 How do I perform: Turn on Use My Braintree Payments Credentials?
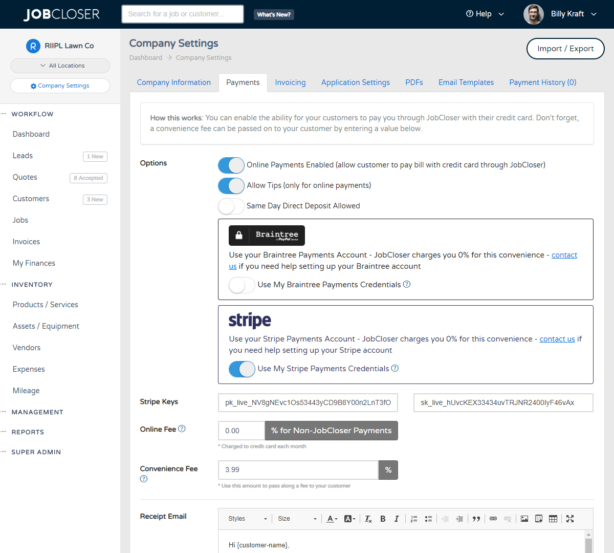(242, 285)
